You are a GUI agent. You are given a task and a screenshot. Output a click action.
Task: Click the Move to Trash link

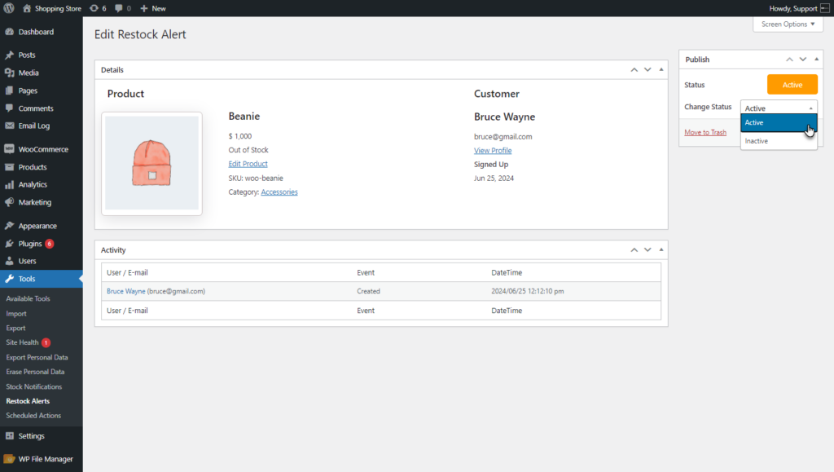(x=705, y=133)
